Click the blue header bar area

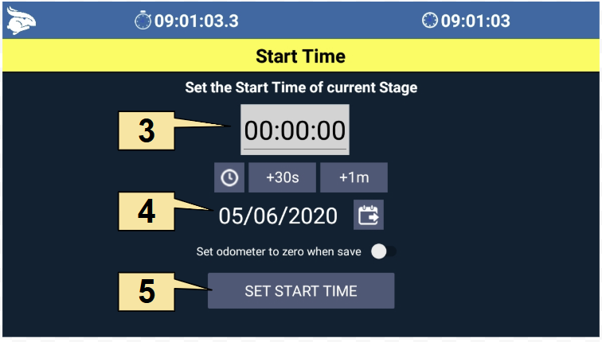point(301,21)
